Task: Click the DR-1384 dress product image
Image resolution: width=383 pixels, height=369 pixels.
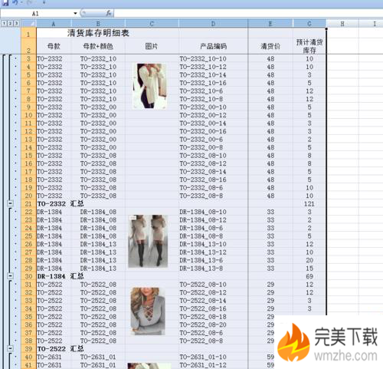Action: (148, 241)
